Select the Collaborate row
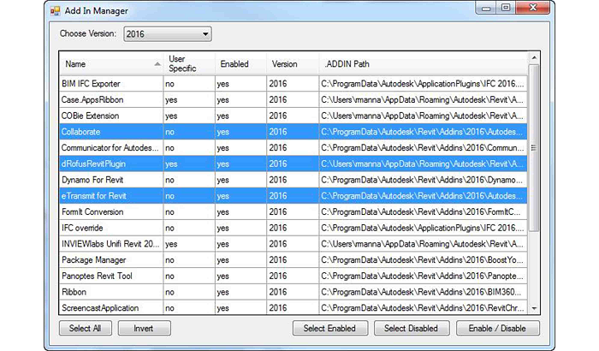 (x=293, y=132)
